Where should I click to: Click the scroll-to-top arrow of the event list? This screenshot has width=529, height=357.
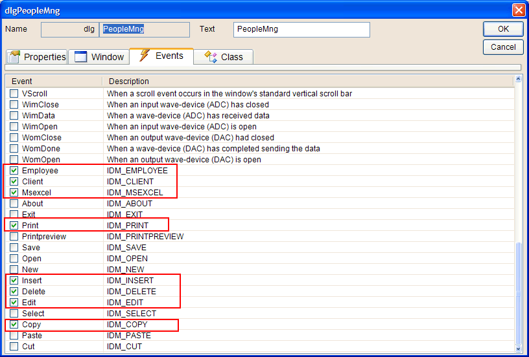pos(518,79)
